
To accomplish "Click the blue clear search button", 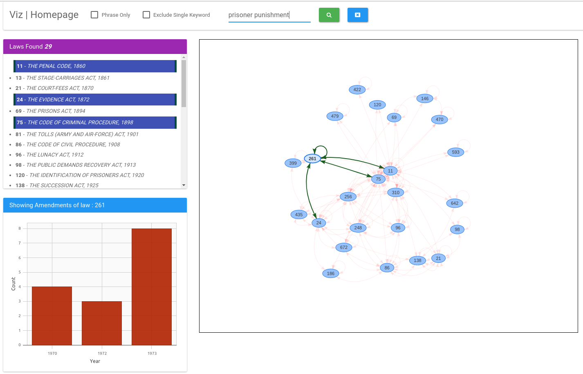I will point(358,15).
